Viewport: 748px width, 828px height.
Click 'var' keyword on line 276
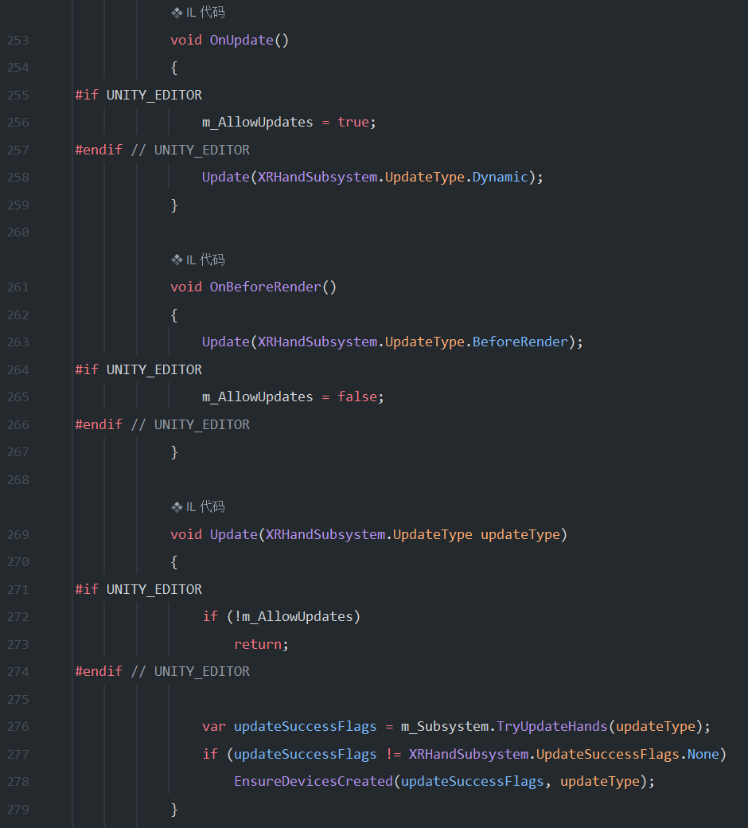(x=214, y=727)
